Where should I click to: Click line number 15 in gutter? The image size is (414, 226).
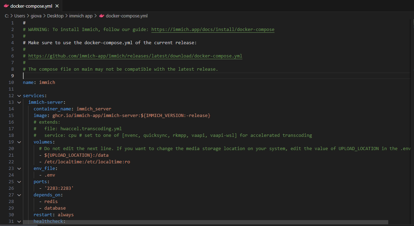point(11,115)
